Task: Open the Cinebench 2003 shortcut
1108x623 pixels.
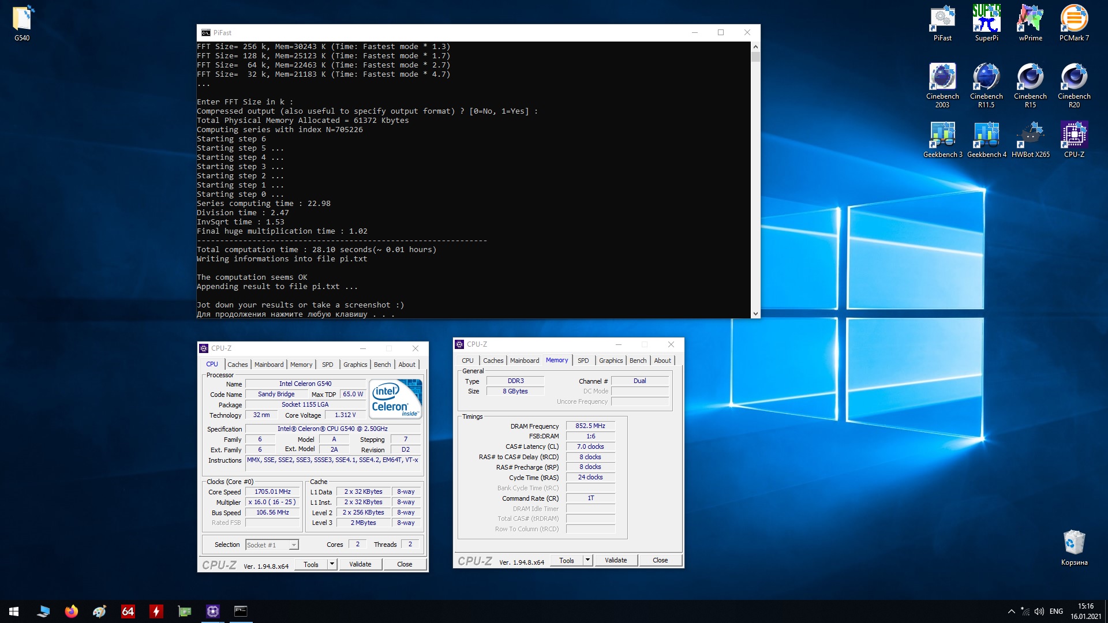Action: tap(942, 85)
